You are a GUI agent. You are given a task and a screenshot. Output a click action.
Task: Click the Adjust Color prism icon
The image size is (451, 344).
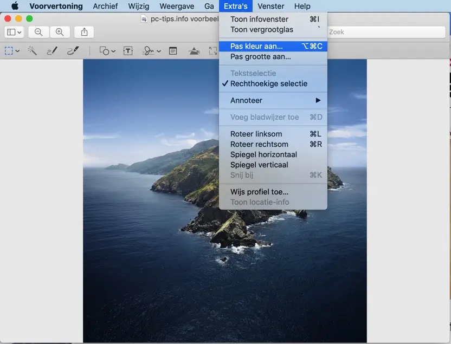click(x=194, y=51)
